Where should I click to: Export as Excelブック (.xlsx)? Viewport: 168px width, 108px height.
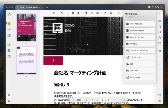[140, 37]
